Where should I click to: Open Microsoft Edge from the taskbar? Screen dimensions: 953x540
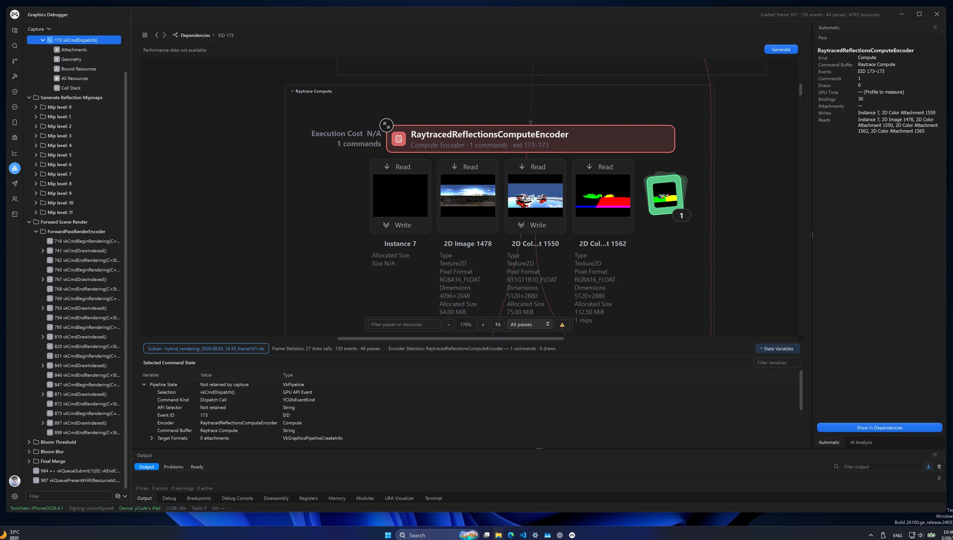pos(511,535)
